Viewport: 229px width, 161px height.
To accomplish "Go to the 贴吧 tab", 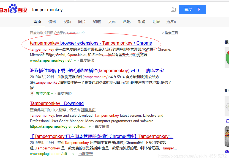I will [127, 22].
